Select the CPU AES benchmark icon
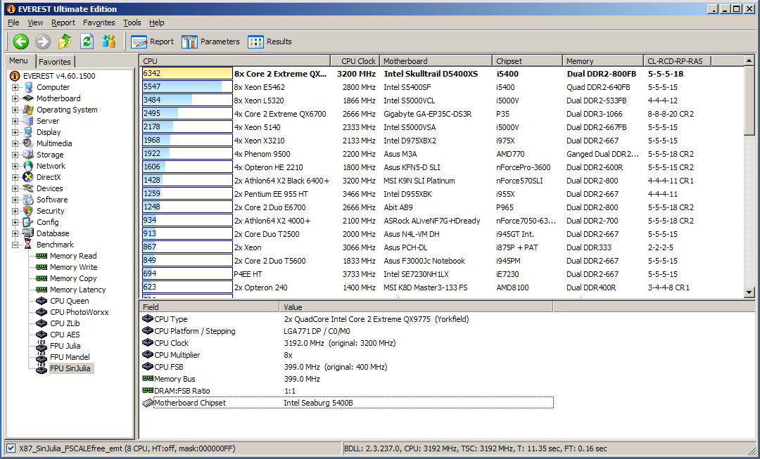 point(42,335)
